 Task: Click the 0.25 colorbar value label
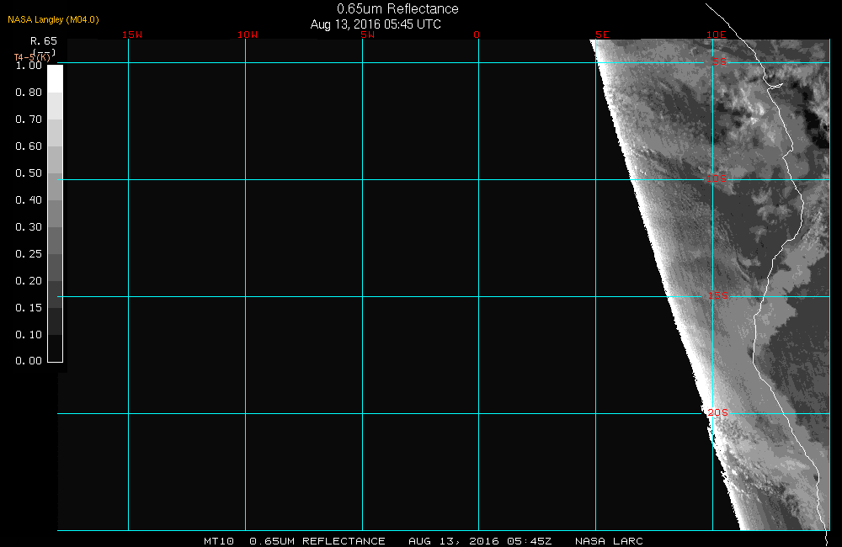(x=29, y=254)
